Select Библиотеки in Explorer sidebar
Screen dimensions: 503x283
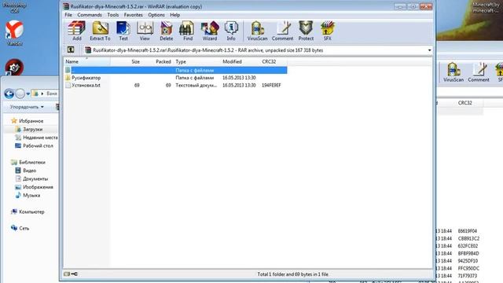32,163
